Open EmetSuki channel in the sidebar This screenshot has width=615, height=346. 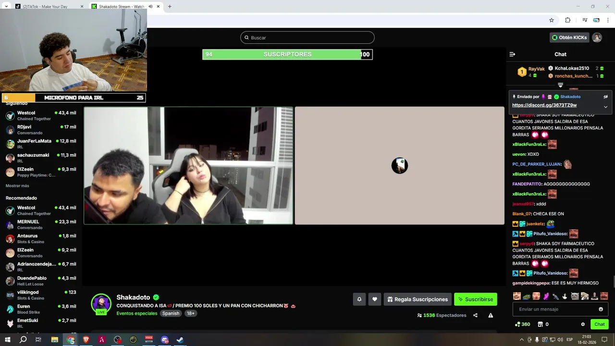[41, 322]
